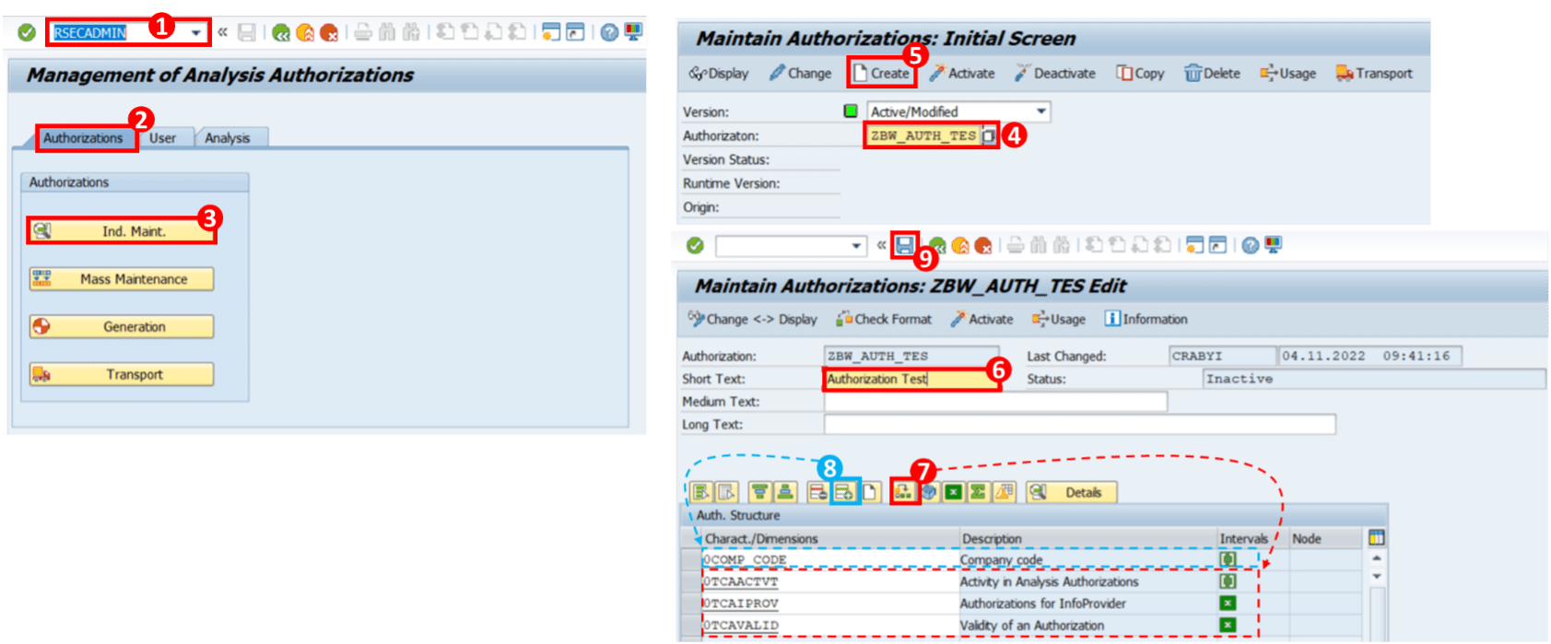Screen dimensions: 1551x644
Task: Click Display in the Initial Screen toolbar
Action: click(x=719, y=74)
